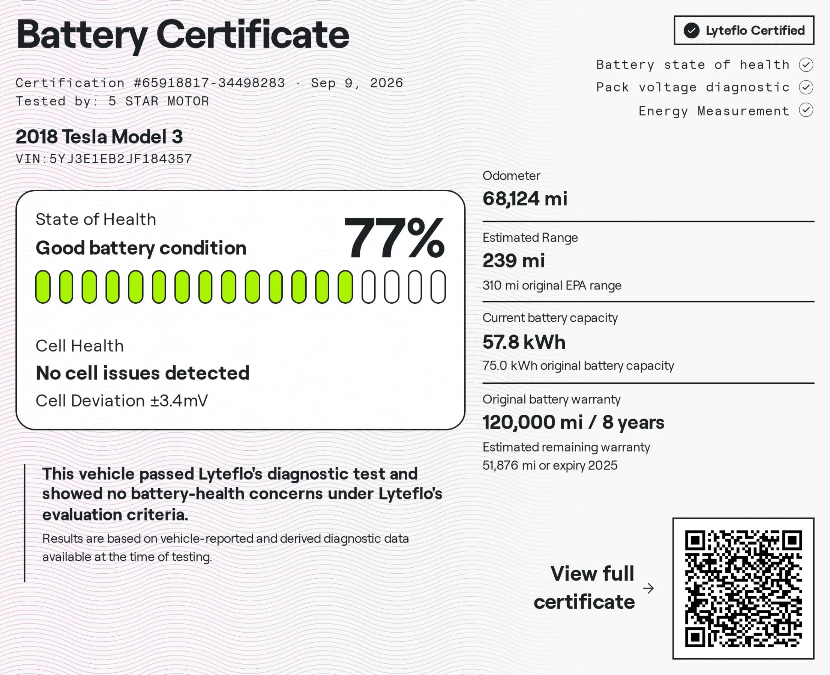Click the Sep 9, 2026 date

357,83
